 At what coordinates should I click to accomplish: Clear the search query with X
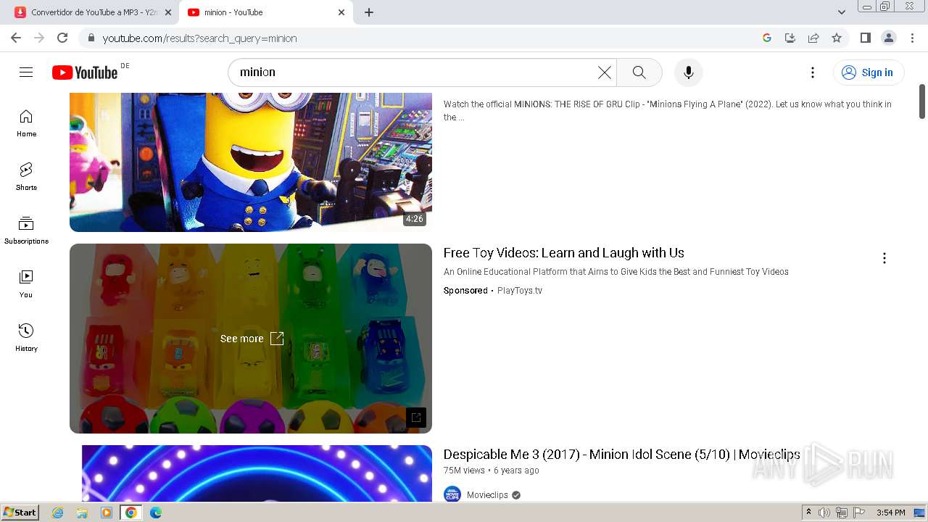(604, 72)
